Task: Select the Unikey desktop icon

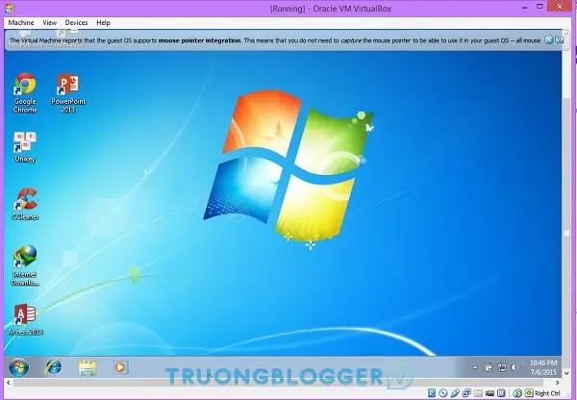Action: 25,147
